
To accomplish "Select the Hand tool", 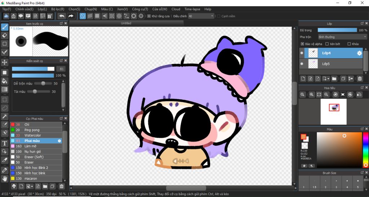I will tap(4, 179).
